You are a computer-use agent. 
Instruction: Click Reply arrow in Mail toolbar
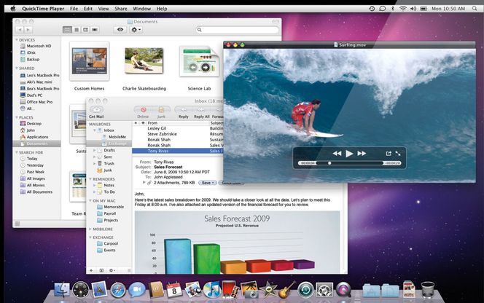pyautogui.click(x=184, y=110)
